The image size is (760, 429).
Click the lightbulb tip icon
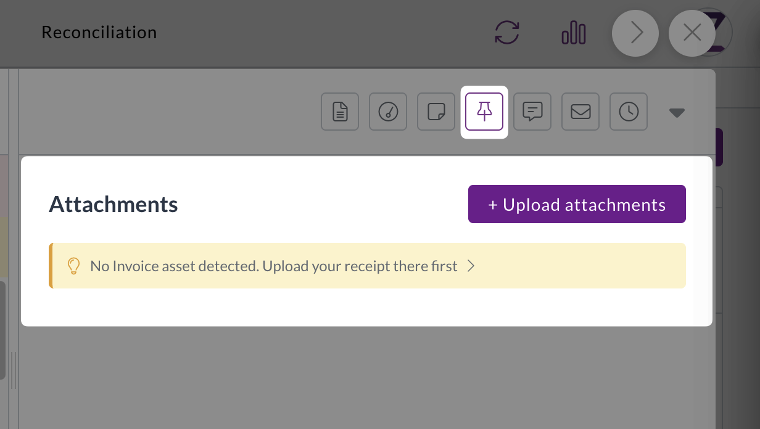pyautogui.click(x=73, y=266)
